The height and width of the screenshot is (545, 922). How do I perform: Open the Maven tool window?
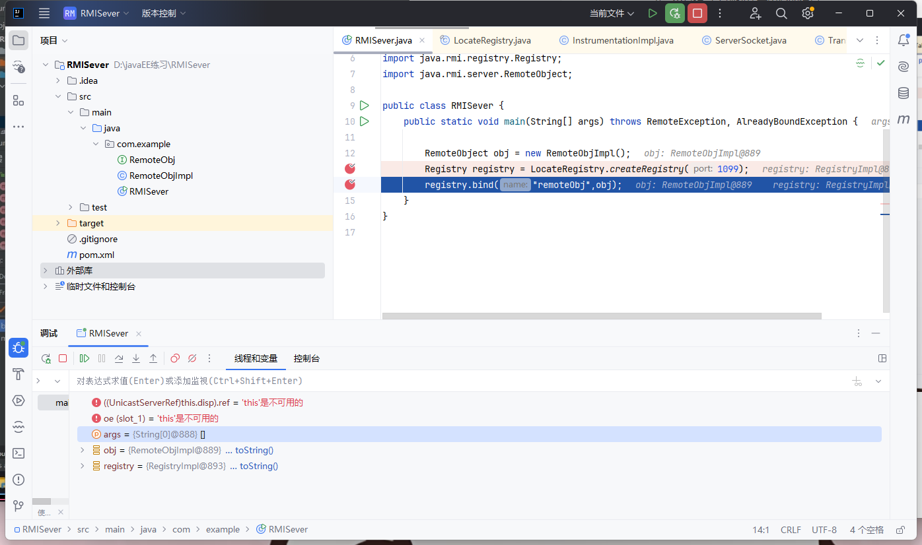click(x=904, y=119)
